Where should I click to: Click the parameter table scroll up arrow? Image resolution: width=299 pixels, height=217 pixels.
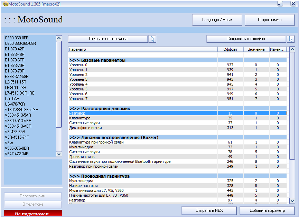[292, 49]
